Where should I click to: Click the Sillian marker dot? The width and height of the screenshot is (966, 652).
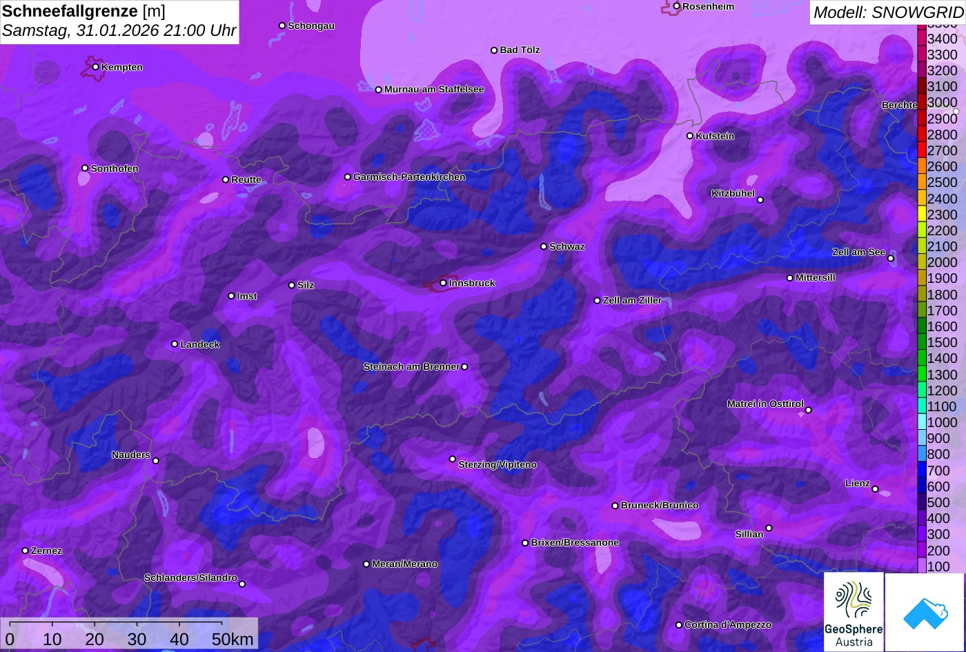769,528
